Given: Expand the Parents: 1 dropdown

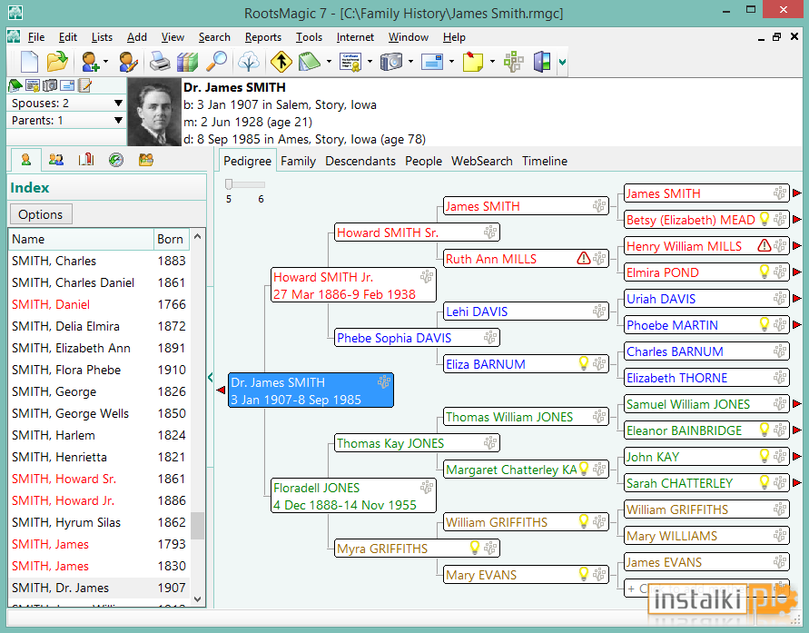Looking at the screenshot, I should [x=118, y=120].
